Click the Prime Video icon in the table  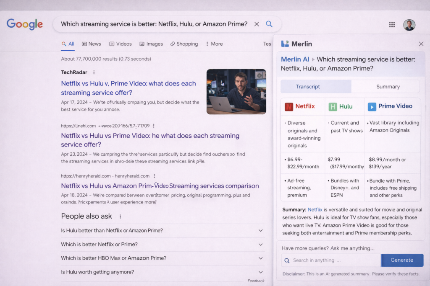coord(372,106)
